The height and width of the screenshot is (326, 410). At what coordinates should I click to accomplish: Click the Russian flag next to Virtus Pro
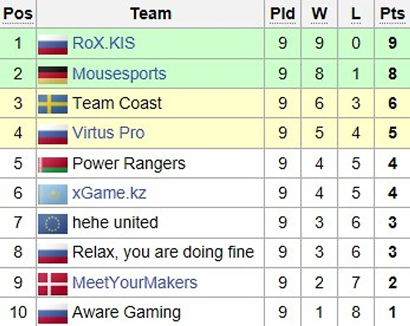53,134
